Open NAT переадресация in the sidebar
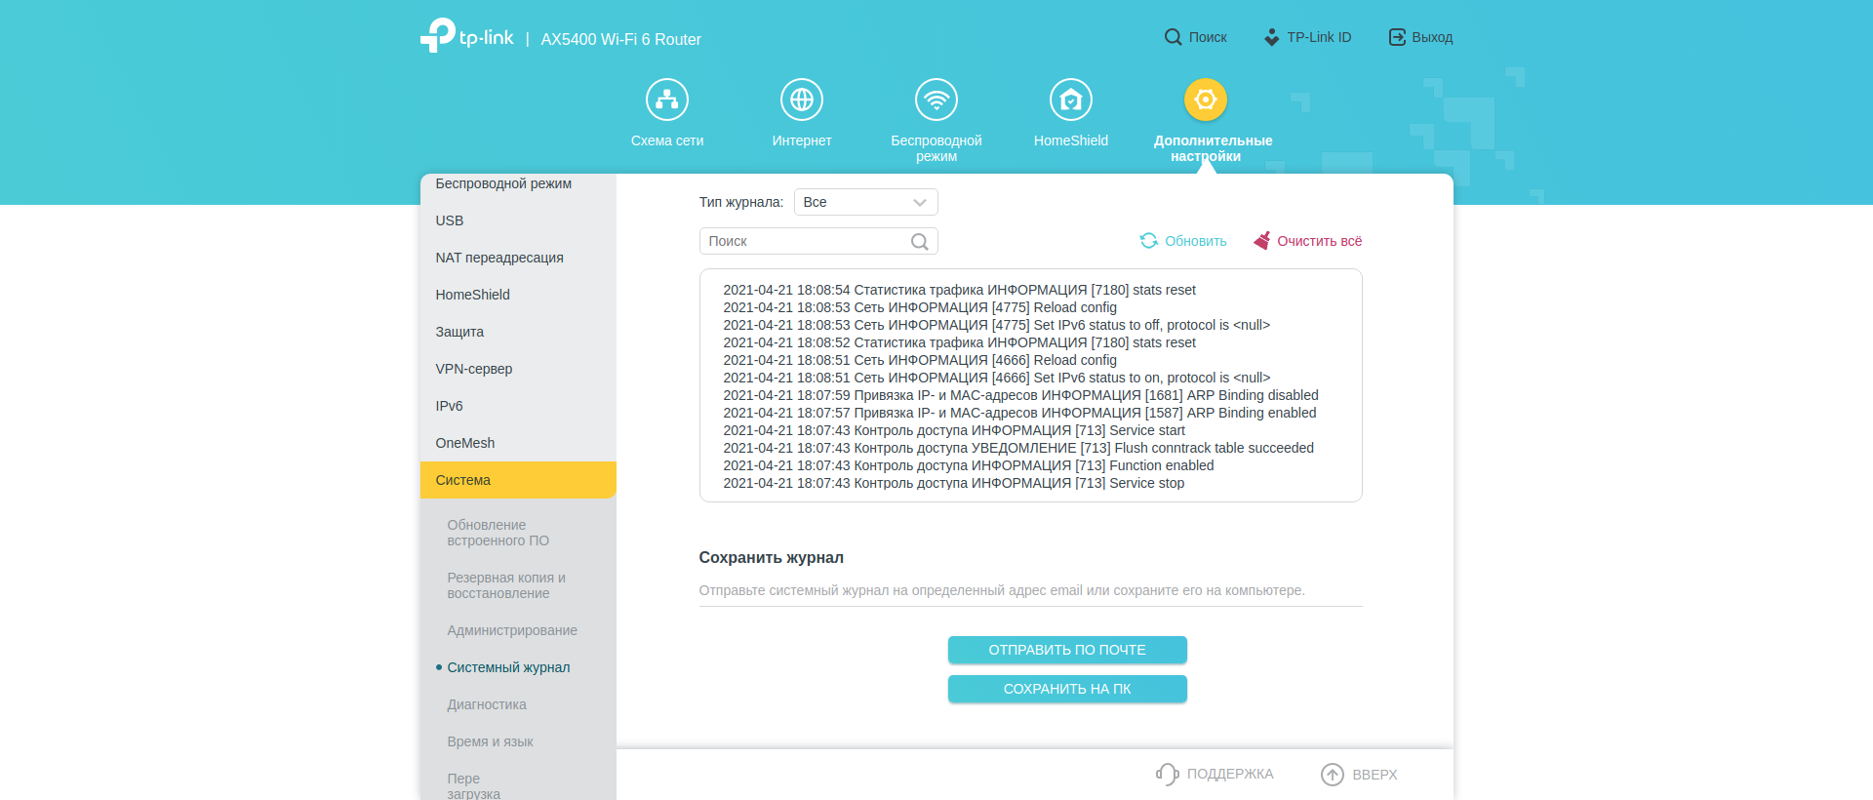 pyautogui.click(x=499, y=258)
